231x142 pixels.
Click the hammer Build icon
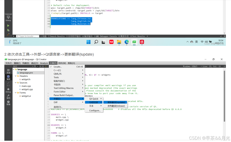8,34
